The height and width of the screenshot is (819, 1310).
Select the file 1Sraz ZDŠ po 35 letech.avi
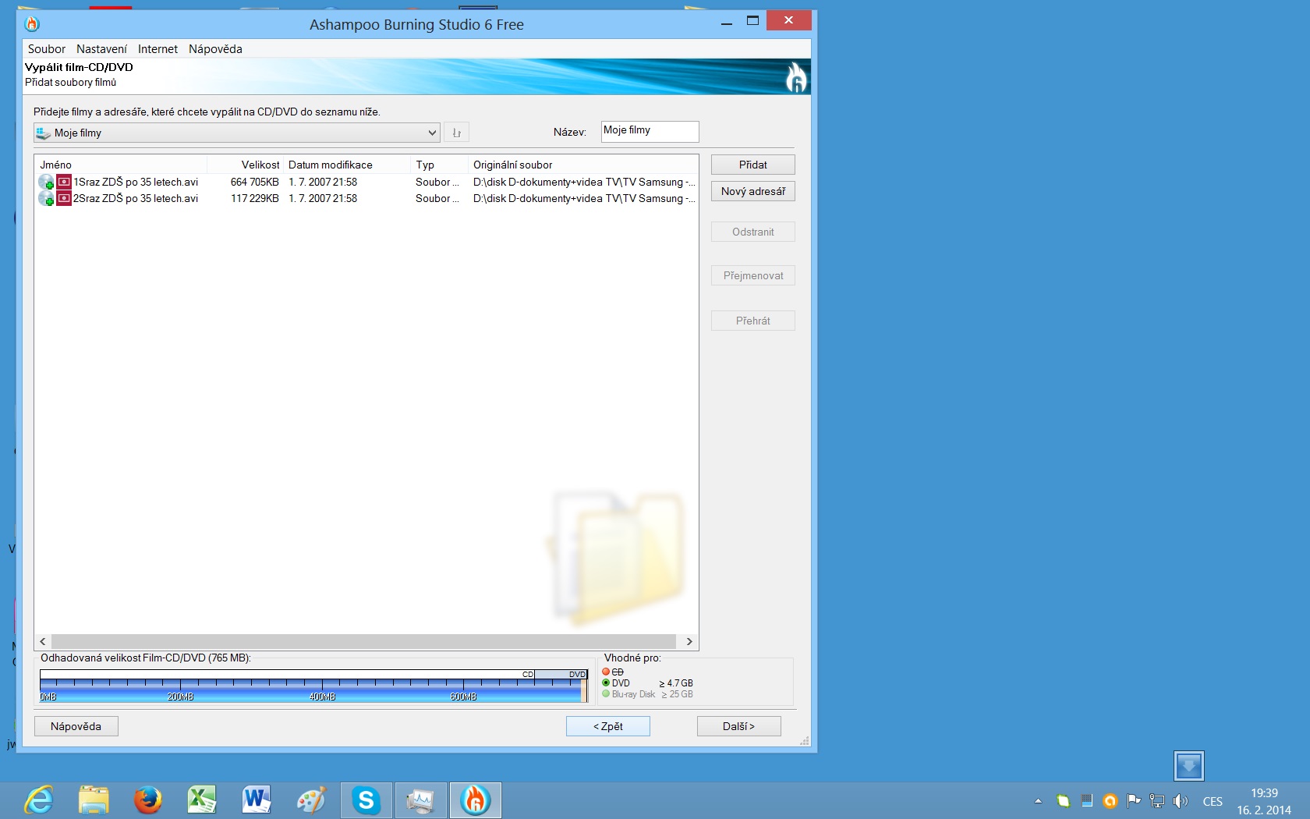[x=136, y=182]
